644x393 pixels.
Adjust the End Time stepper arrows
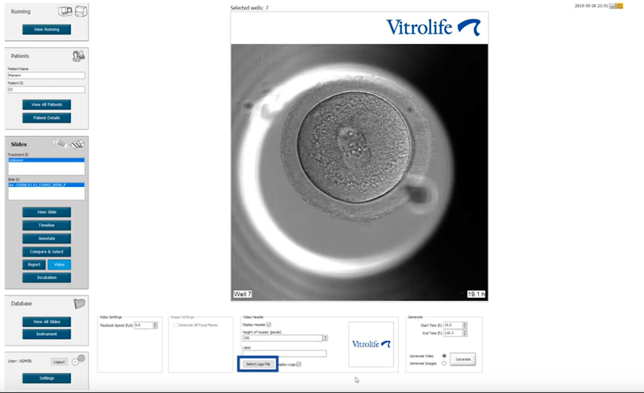[465, 332]
